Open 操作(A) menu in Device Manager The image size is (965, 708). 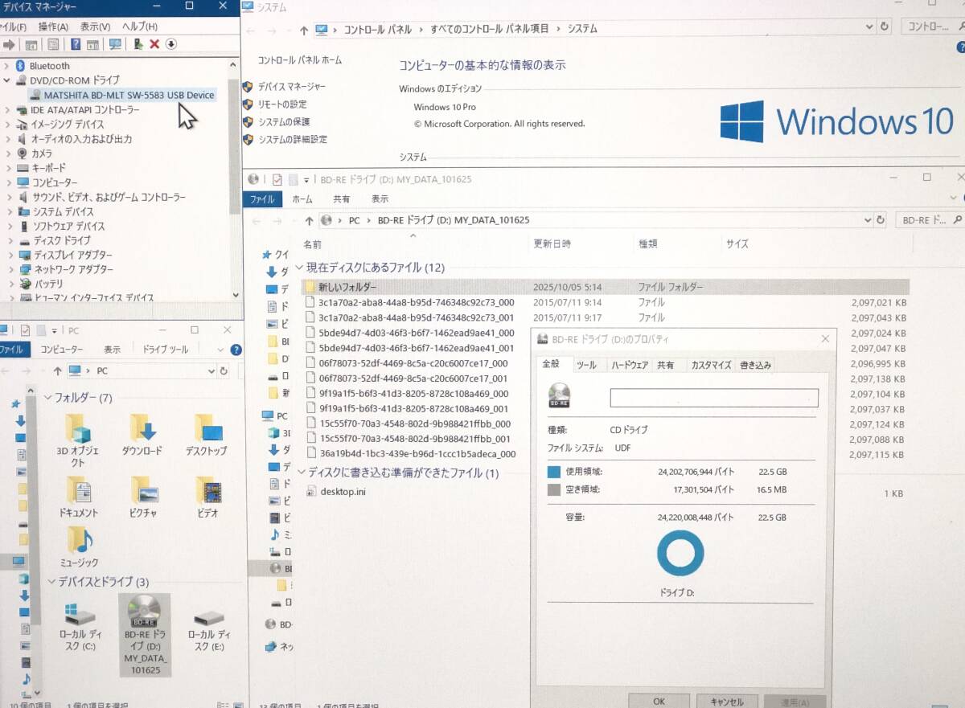click(x=54, y=27)
